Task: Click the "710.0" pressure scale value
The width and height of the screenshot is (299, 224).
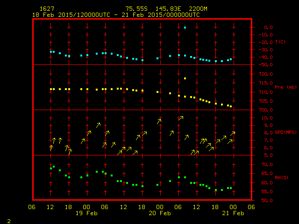Action: [x=266, y=92]
